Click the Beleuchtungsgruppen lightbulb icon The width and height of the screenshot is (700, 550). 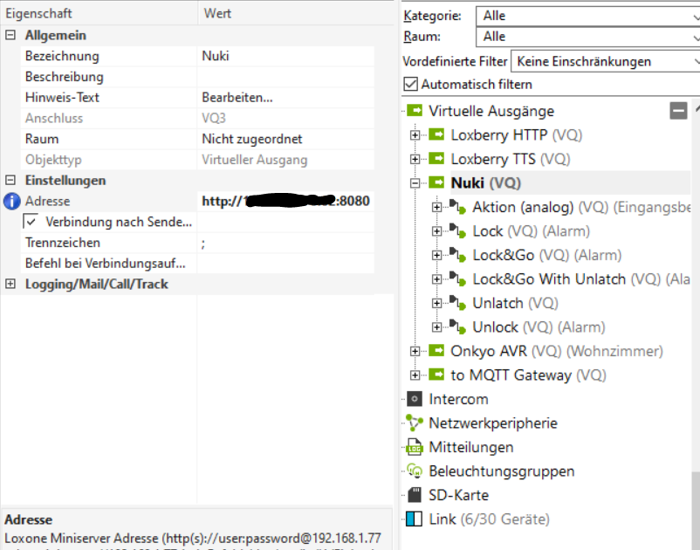(x=415, y=471)
